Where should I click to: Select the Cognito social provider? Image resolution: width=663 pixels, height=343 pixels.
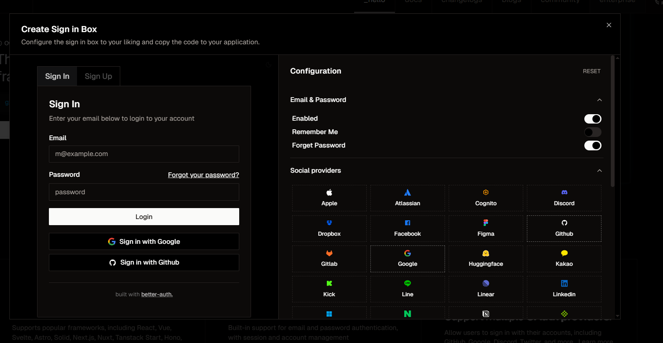[x=486, y=198]
